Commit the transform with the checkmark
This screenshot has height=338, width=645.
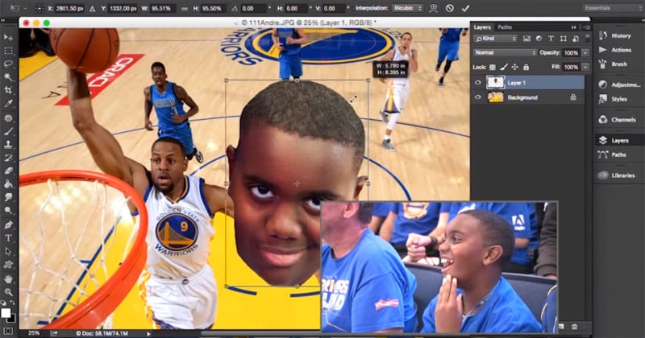[x=465, y=8]
